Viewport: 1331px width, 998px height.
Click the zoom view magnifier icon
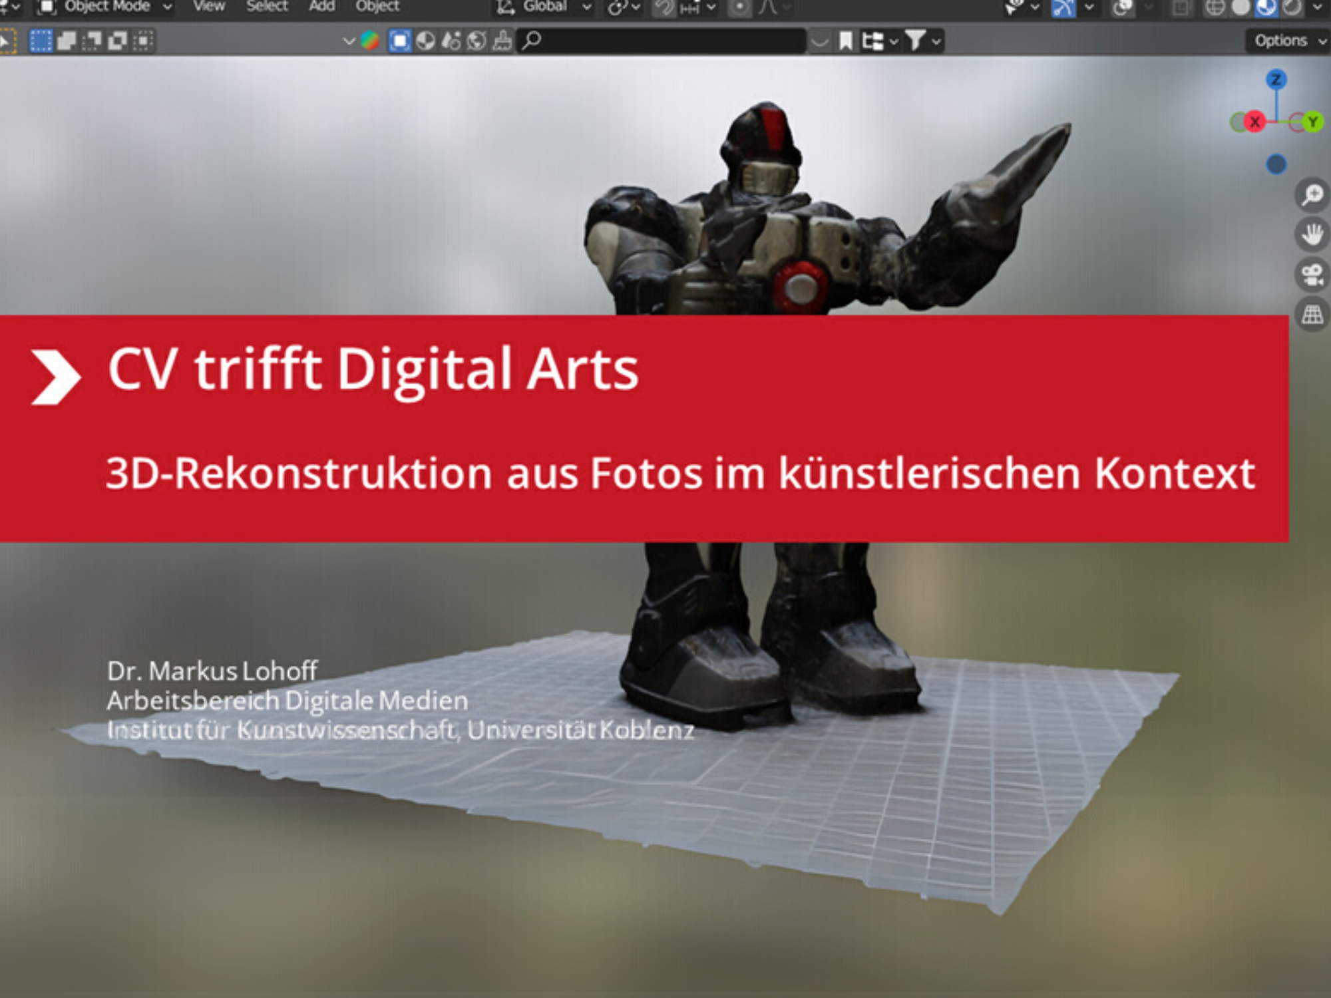tap(1312, 195)
